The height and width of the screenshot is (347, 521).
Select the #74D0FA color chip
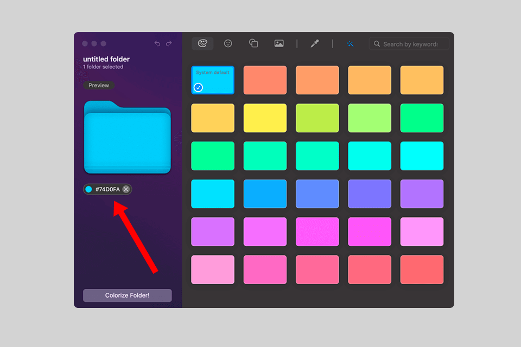coord(107,189)
